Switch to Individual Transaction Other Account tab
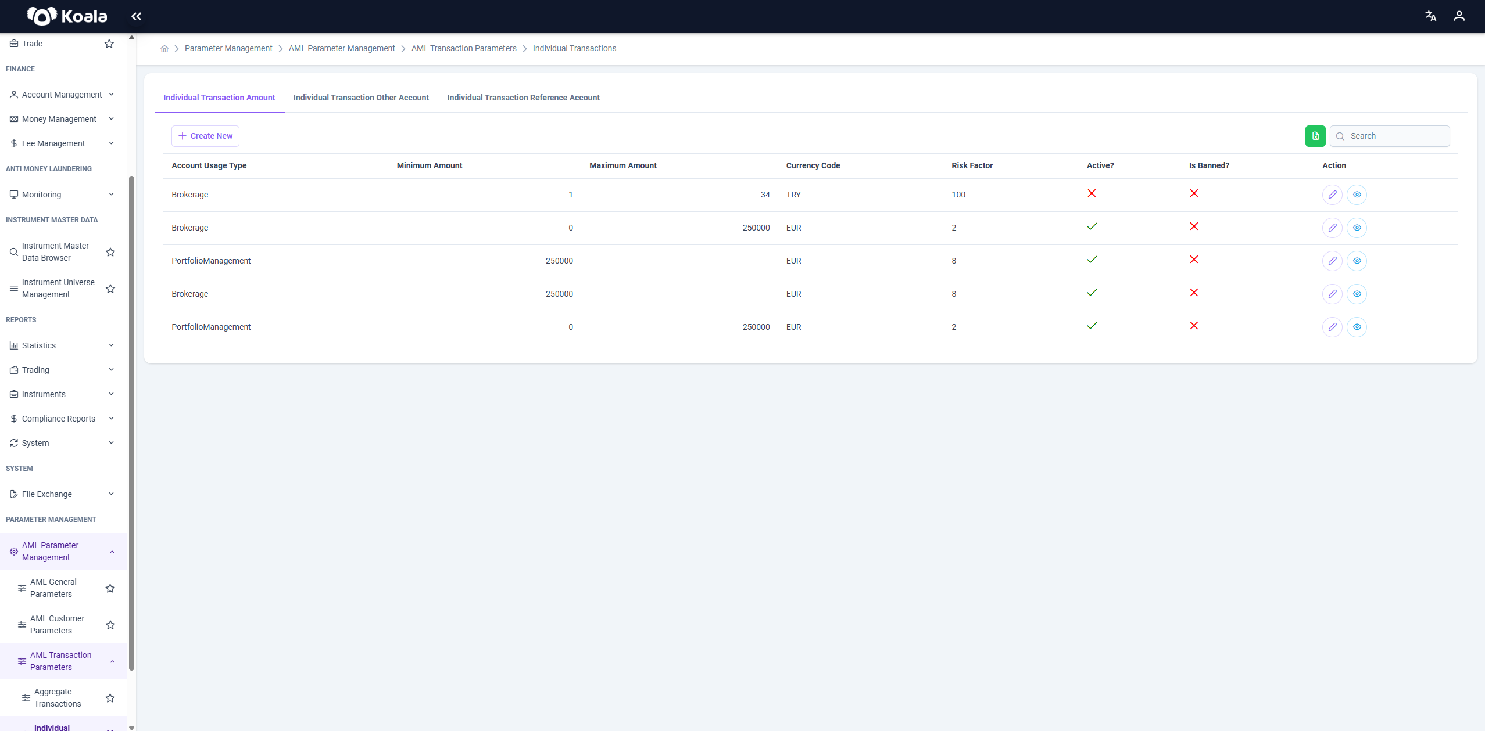This screenshot has height=731, width=1485. tap(361, 98)
